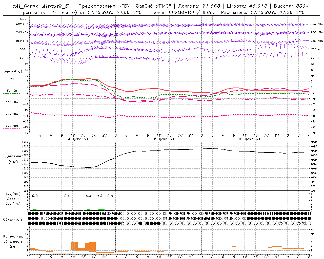The width and height of the screenshot is (324, 259).
Task: Click the Широта: 45.012 value
Action: 247,6
